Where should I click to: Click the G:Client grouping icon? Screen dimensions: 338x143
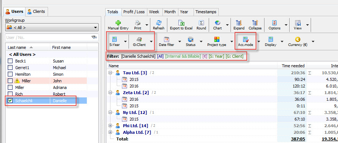point(139,39)
